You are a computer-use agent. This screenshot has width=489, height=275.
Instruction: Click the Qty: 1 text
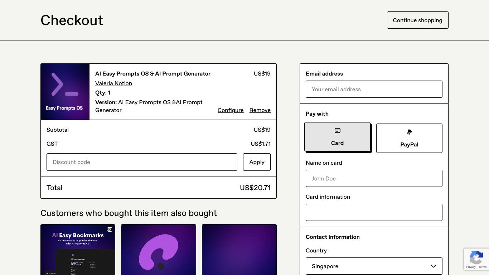point(103,92)
